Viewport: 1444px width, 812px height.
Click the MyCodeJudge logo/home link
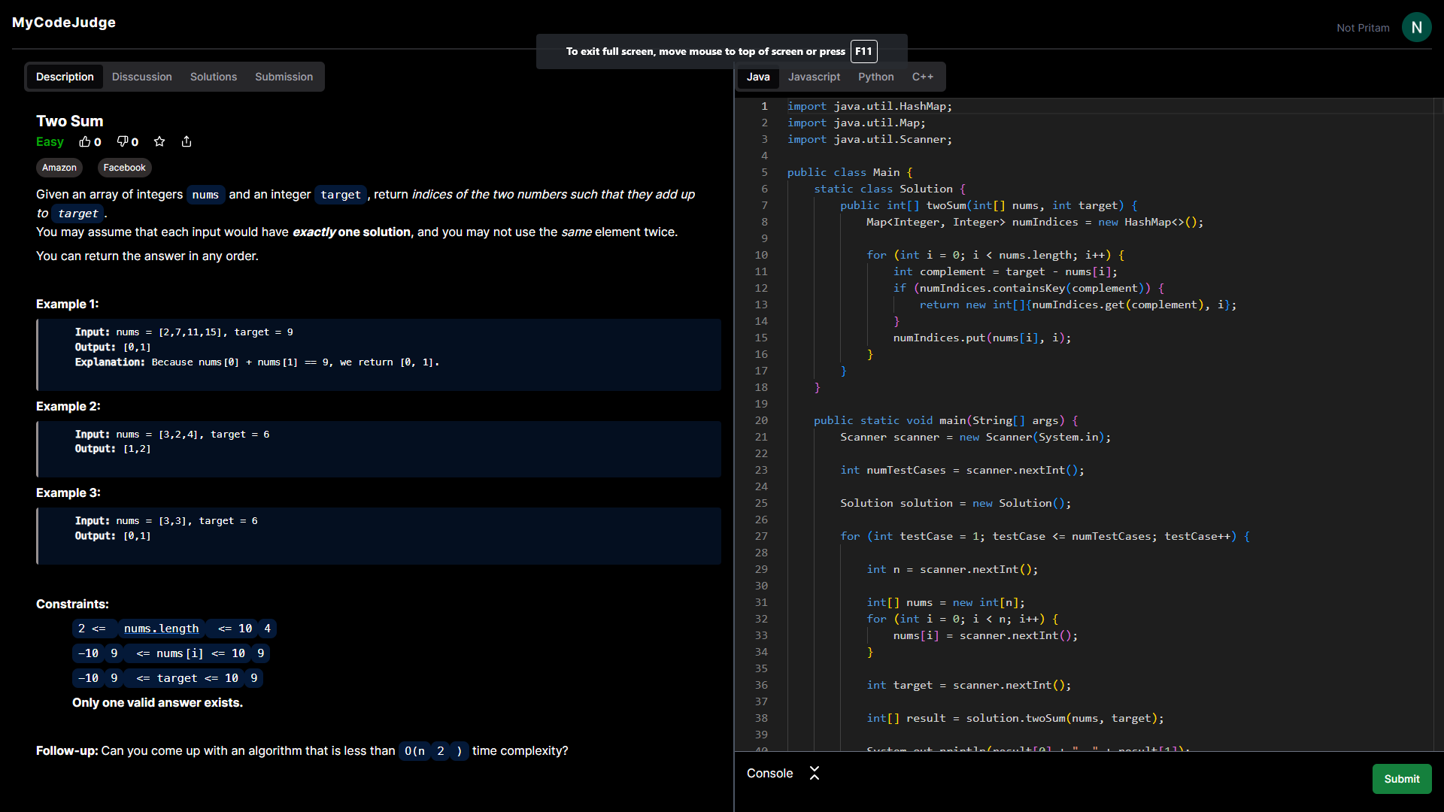(63, 22)
